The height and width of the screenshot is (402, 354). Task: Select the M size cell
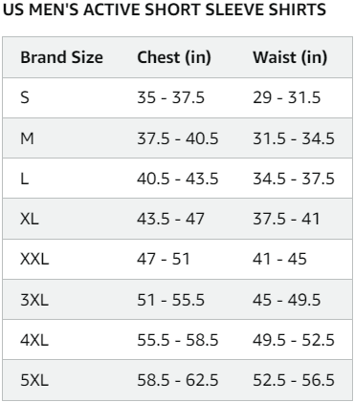(27, 138)
